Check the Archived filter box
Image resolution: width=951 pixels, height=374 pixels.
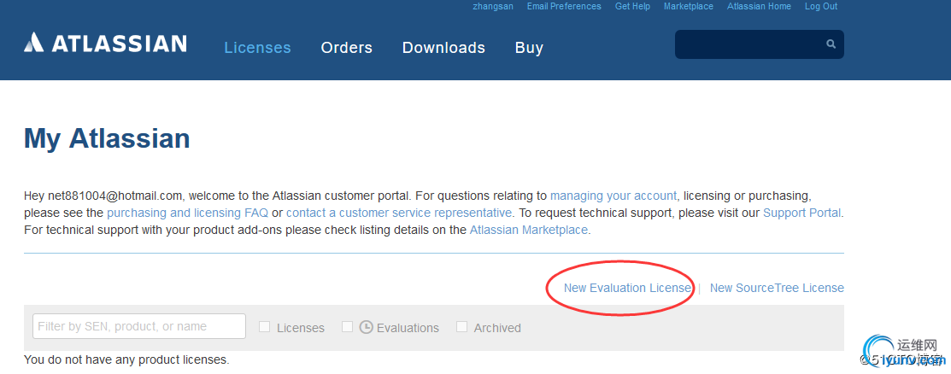pos(462,327)
